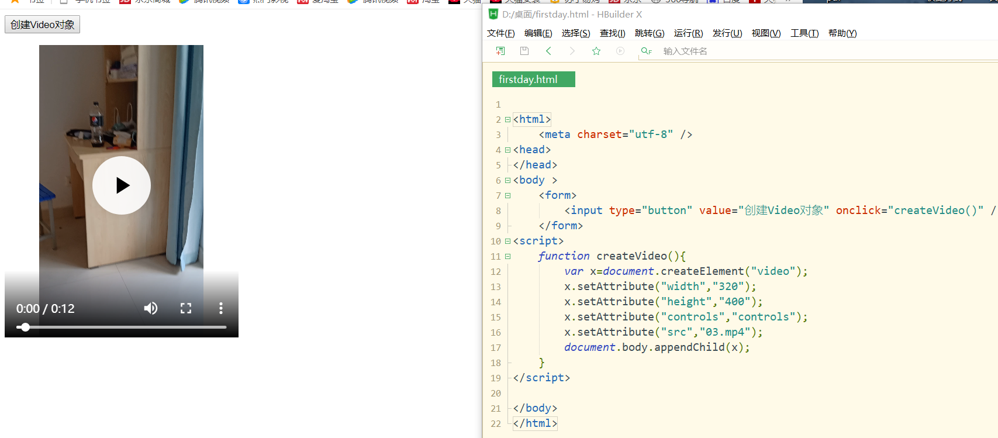Open the video's three-dot more options menu
Viewport: 998px width, 438px height.
[221, 308]
